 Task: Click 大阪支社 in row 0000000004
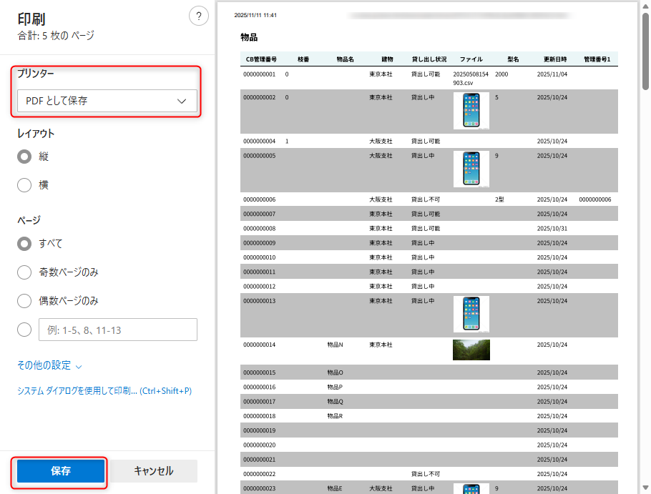pos(381,142)
